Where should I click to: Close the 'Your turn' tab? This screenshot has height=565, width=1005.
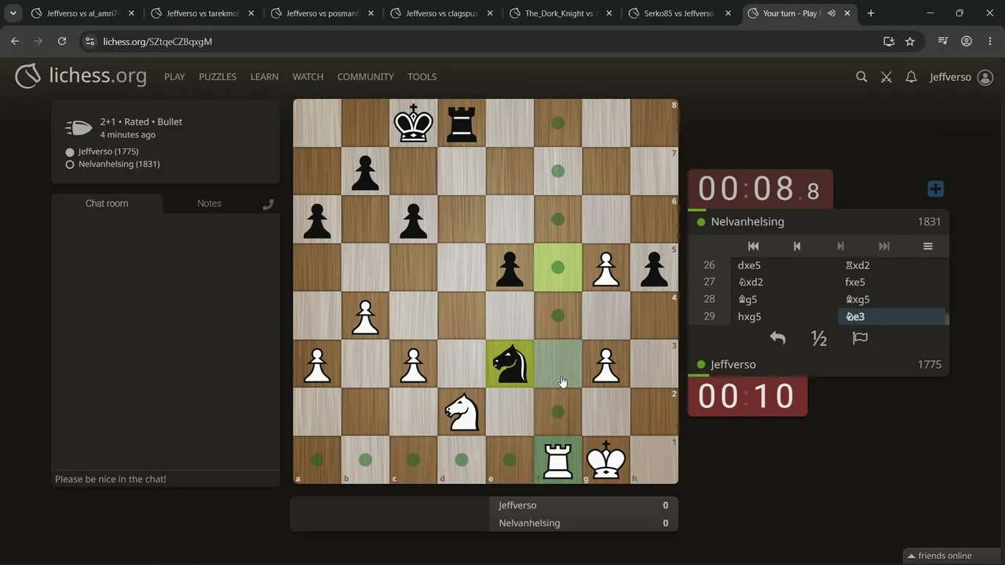[x=848, y=13]
